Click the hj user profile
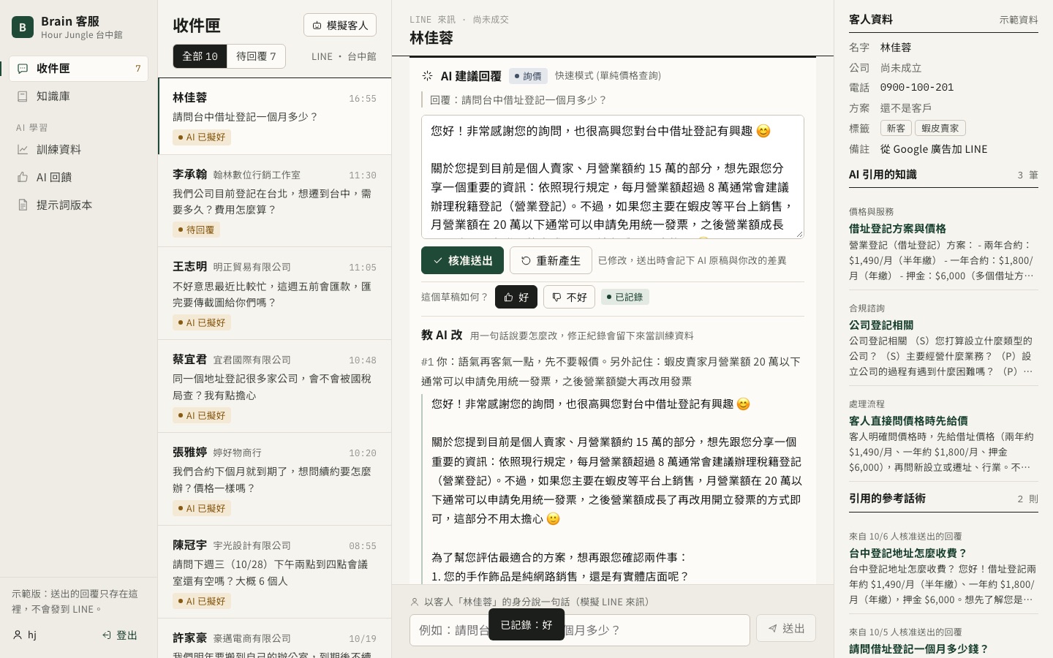The image size is (1053, 658). (x=26, y=635)
